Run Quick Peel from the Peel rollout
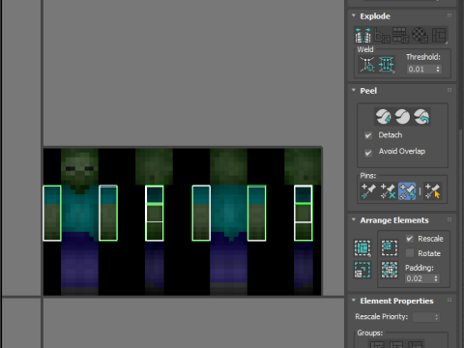464x348 pixels. 383,116
